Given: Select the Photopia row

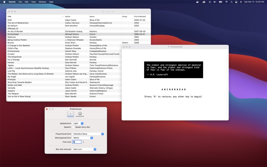Looking at the screenshot, I should (64, 79).
